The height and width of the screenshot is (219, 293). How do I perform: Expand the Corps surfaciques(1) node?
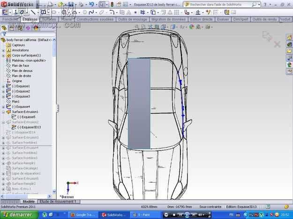3,56
